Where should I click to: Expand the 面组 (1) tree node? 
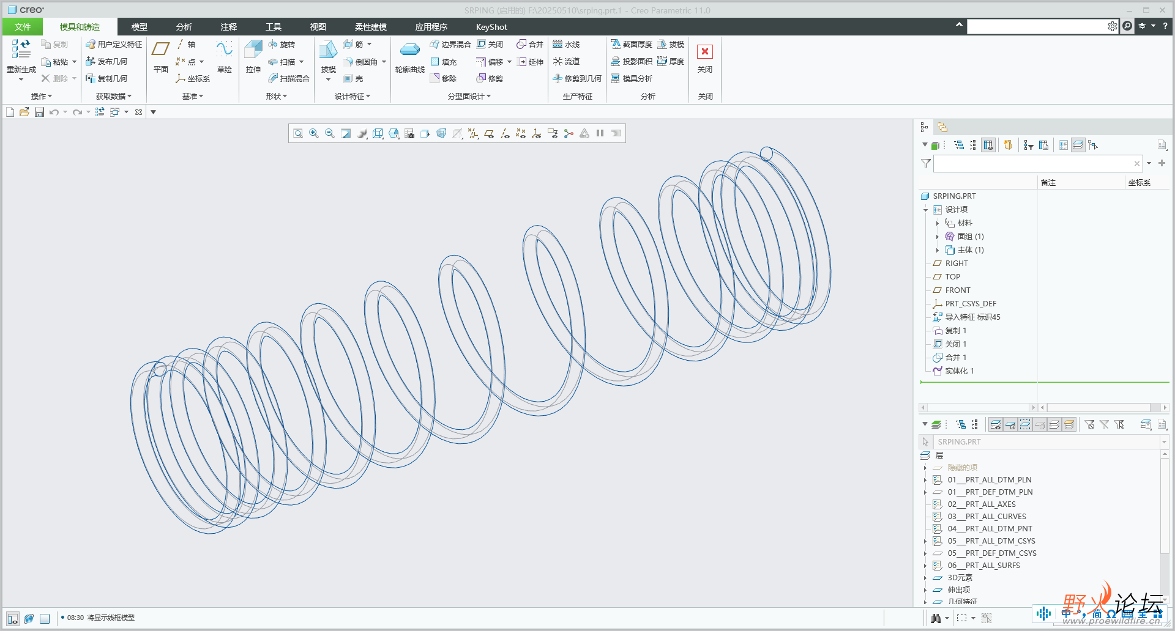pyautogui.click(x=938, y=237)
